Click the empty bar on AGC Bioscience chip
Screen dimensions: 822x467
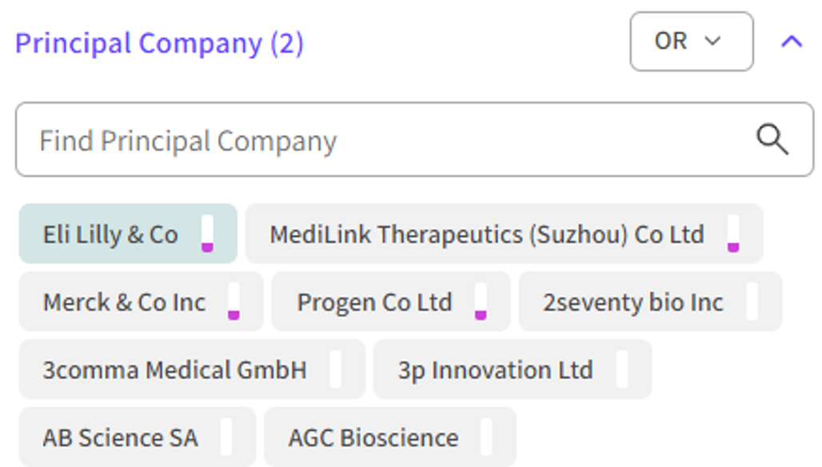point(486,438)
